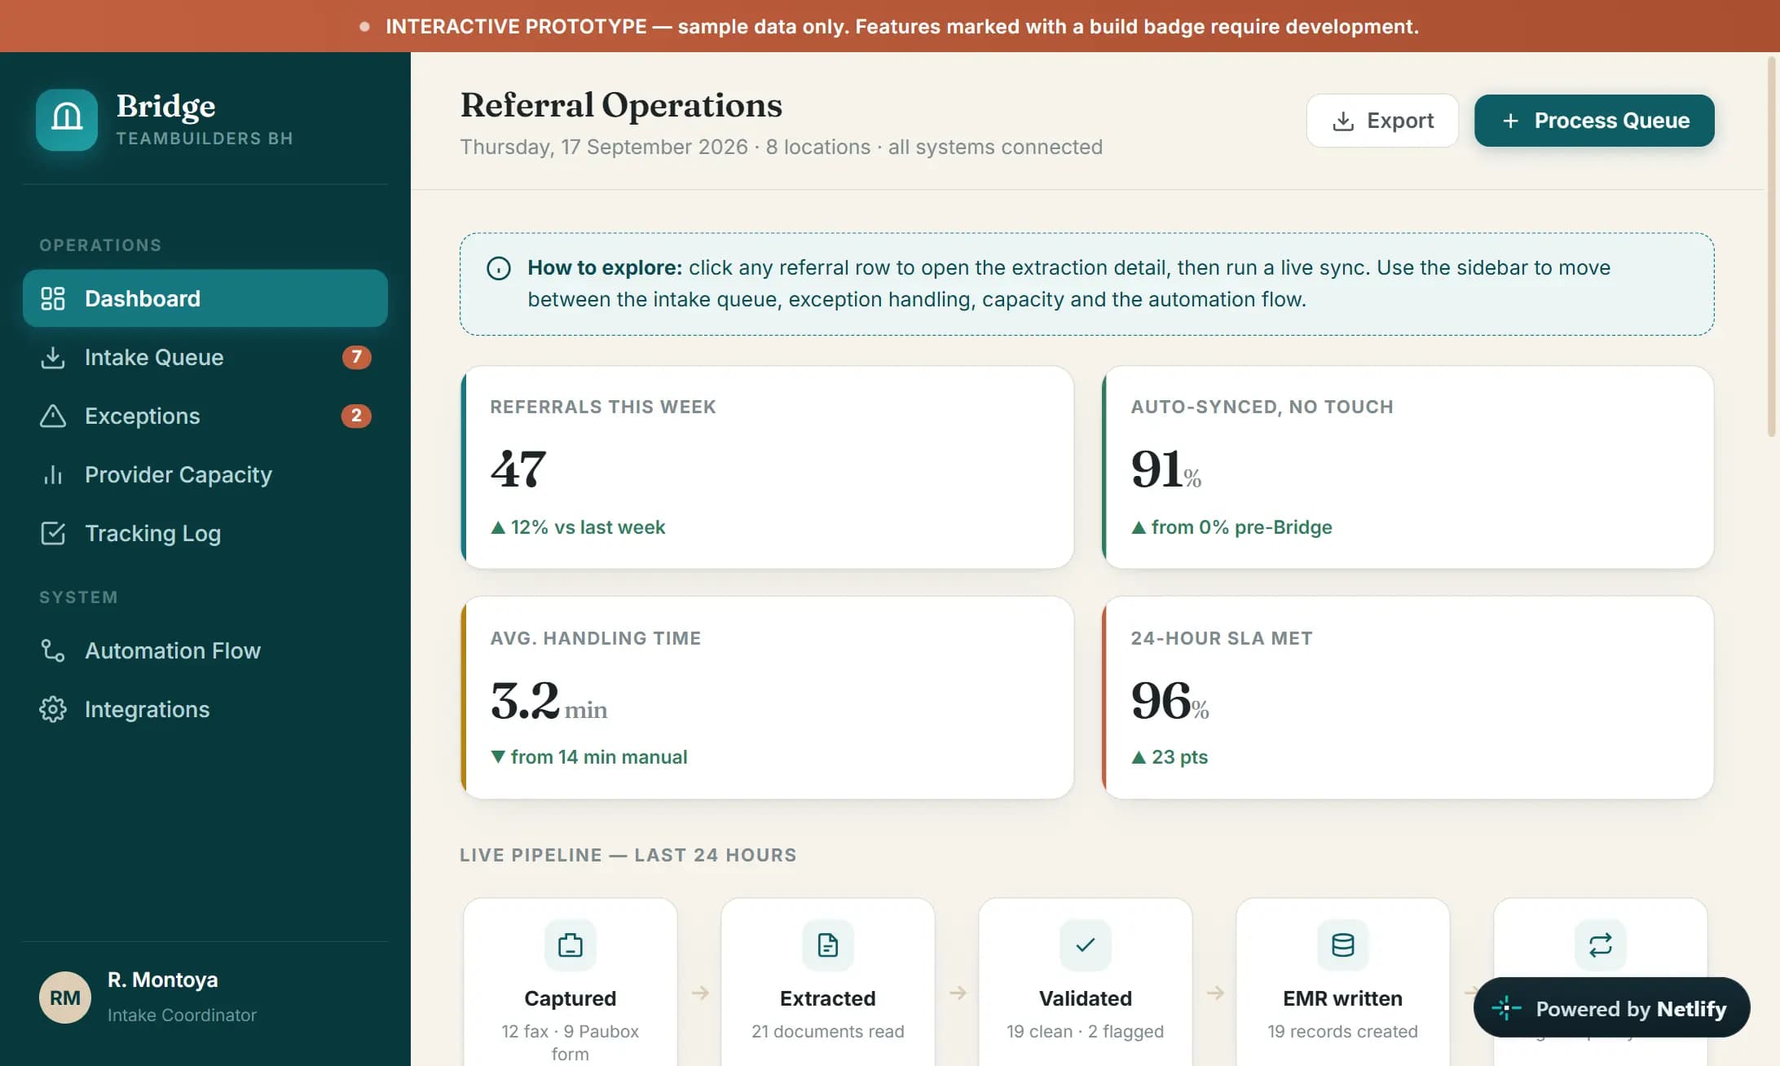The height and width of the screenshot is (1066, 1780).
Task: Click the Intake Queue download icon
Action: click(53, 357)
